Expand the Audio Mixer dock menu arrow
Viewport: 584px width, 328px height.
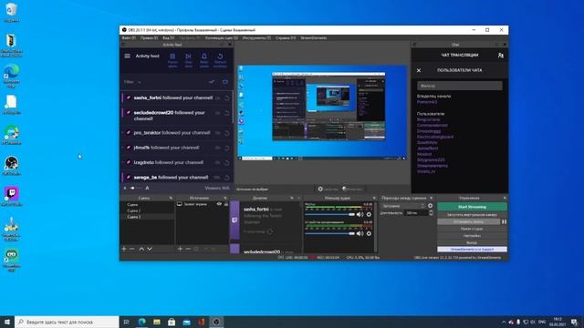pos(374,199)
